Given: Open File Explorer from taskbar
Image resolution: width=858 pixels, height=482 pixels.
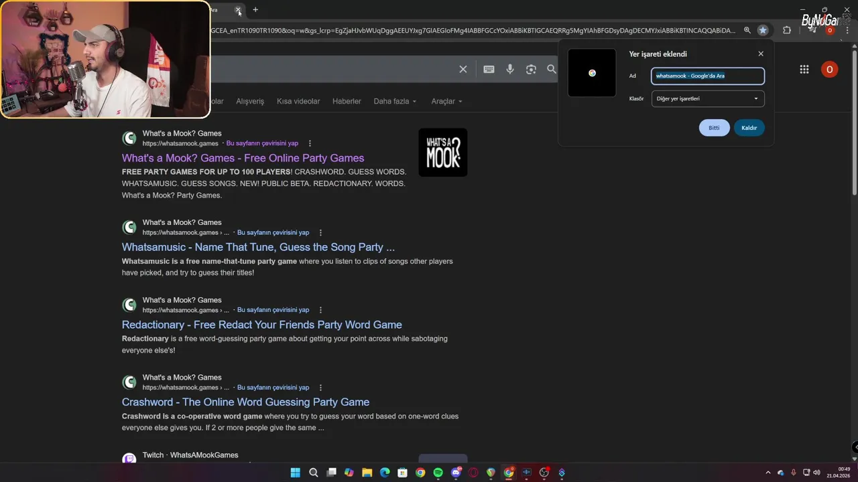Looking at the screenshot, I should (367, 473).
